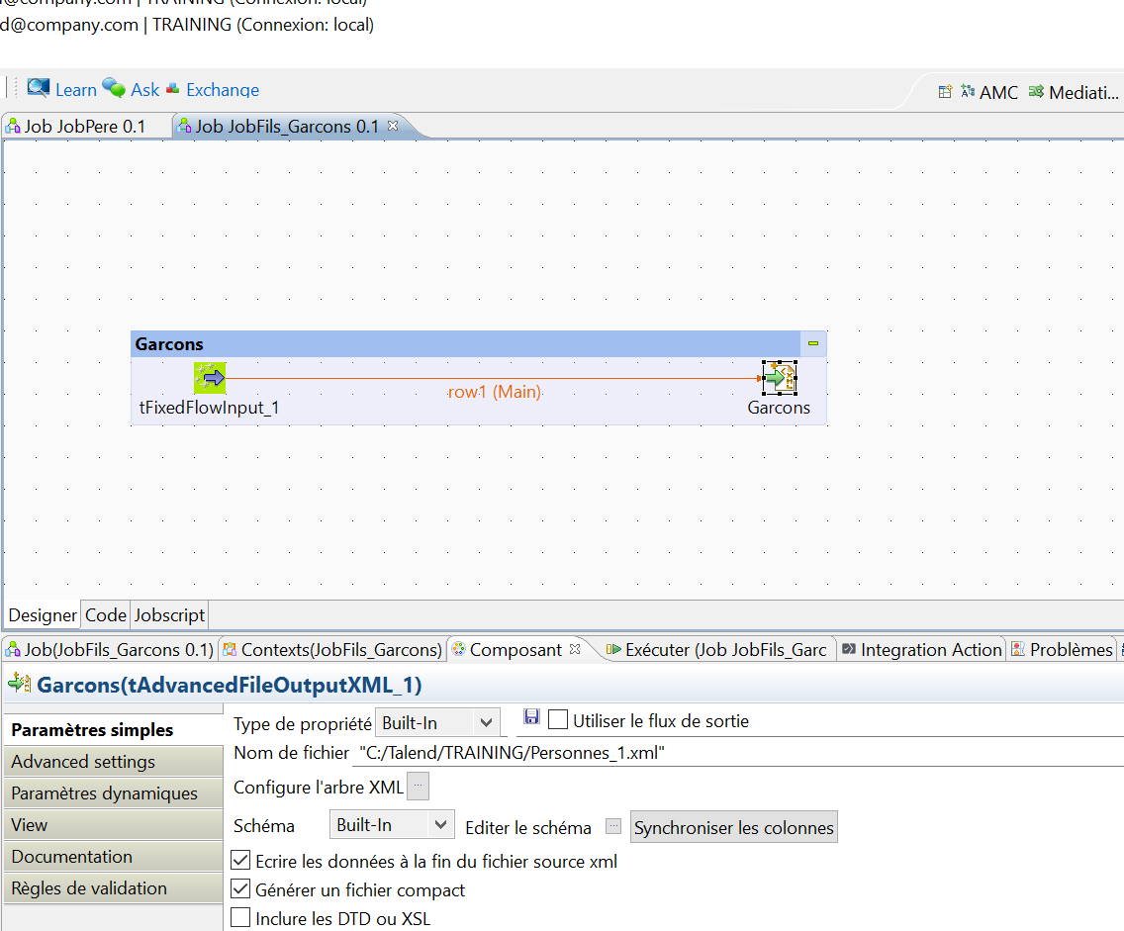Viewport: 1124px width, 931px height.
Task: Enable Utiliser le flux de sortie
Action: coord(558,719)
